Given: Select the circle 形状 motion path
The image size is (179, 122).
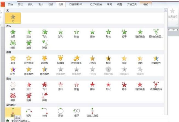Looking at the screenshot, I should click(x=61, y=112).
